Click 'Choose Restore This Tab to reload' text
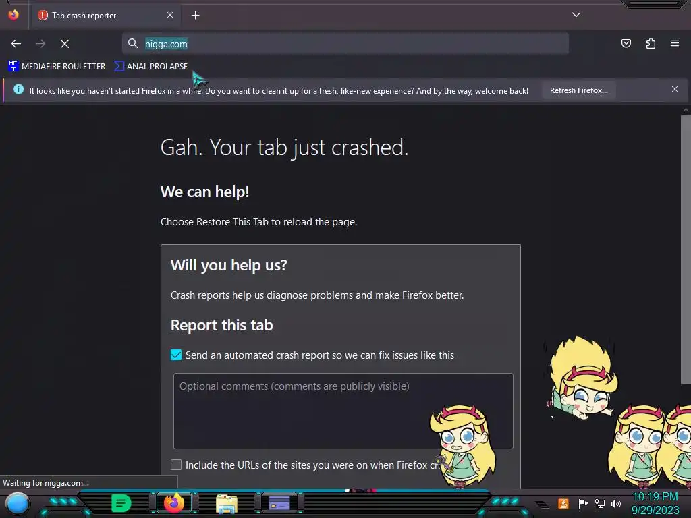691x518 pixels. click(258, 222)
